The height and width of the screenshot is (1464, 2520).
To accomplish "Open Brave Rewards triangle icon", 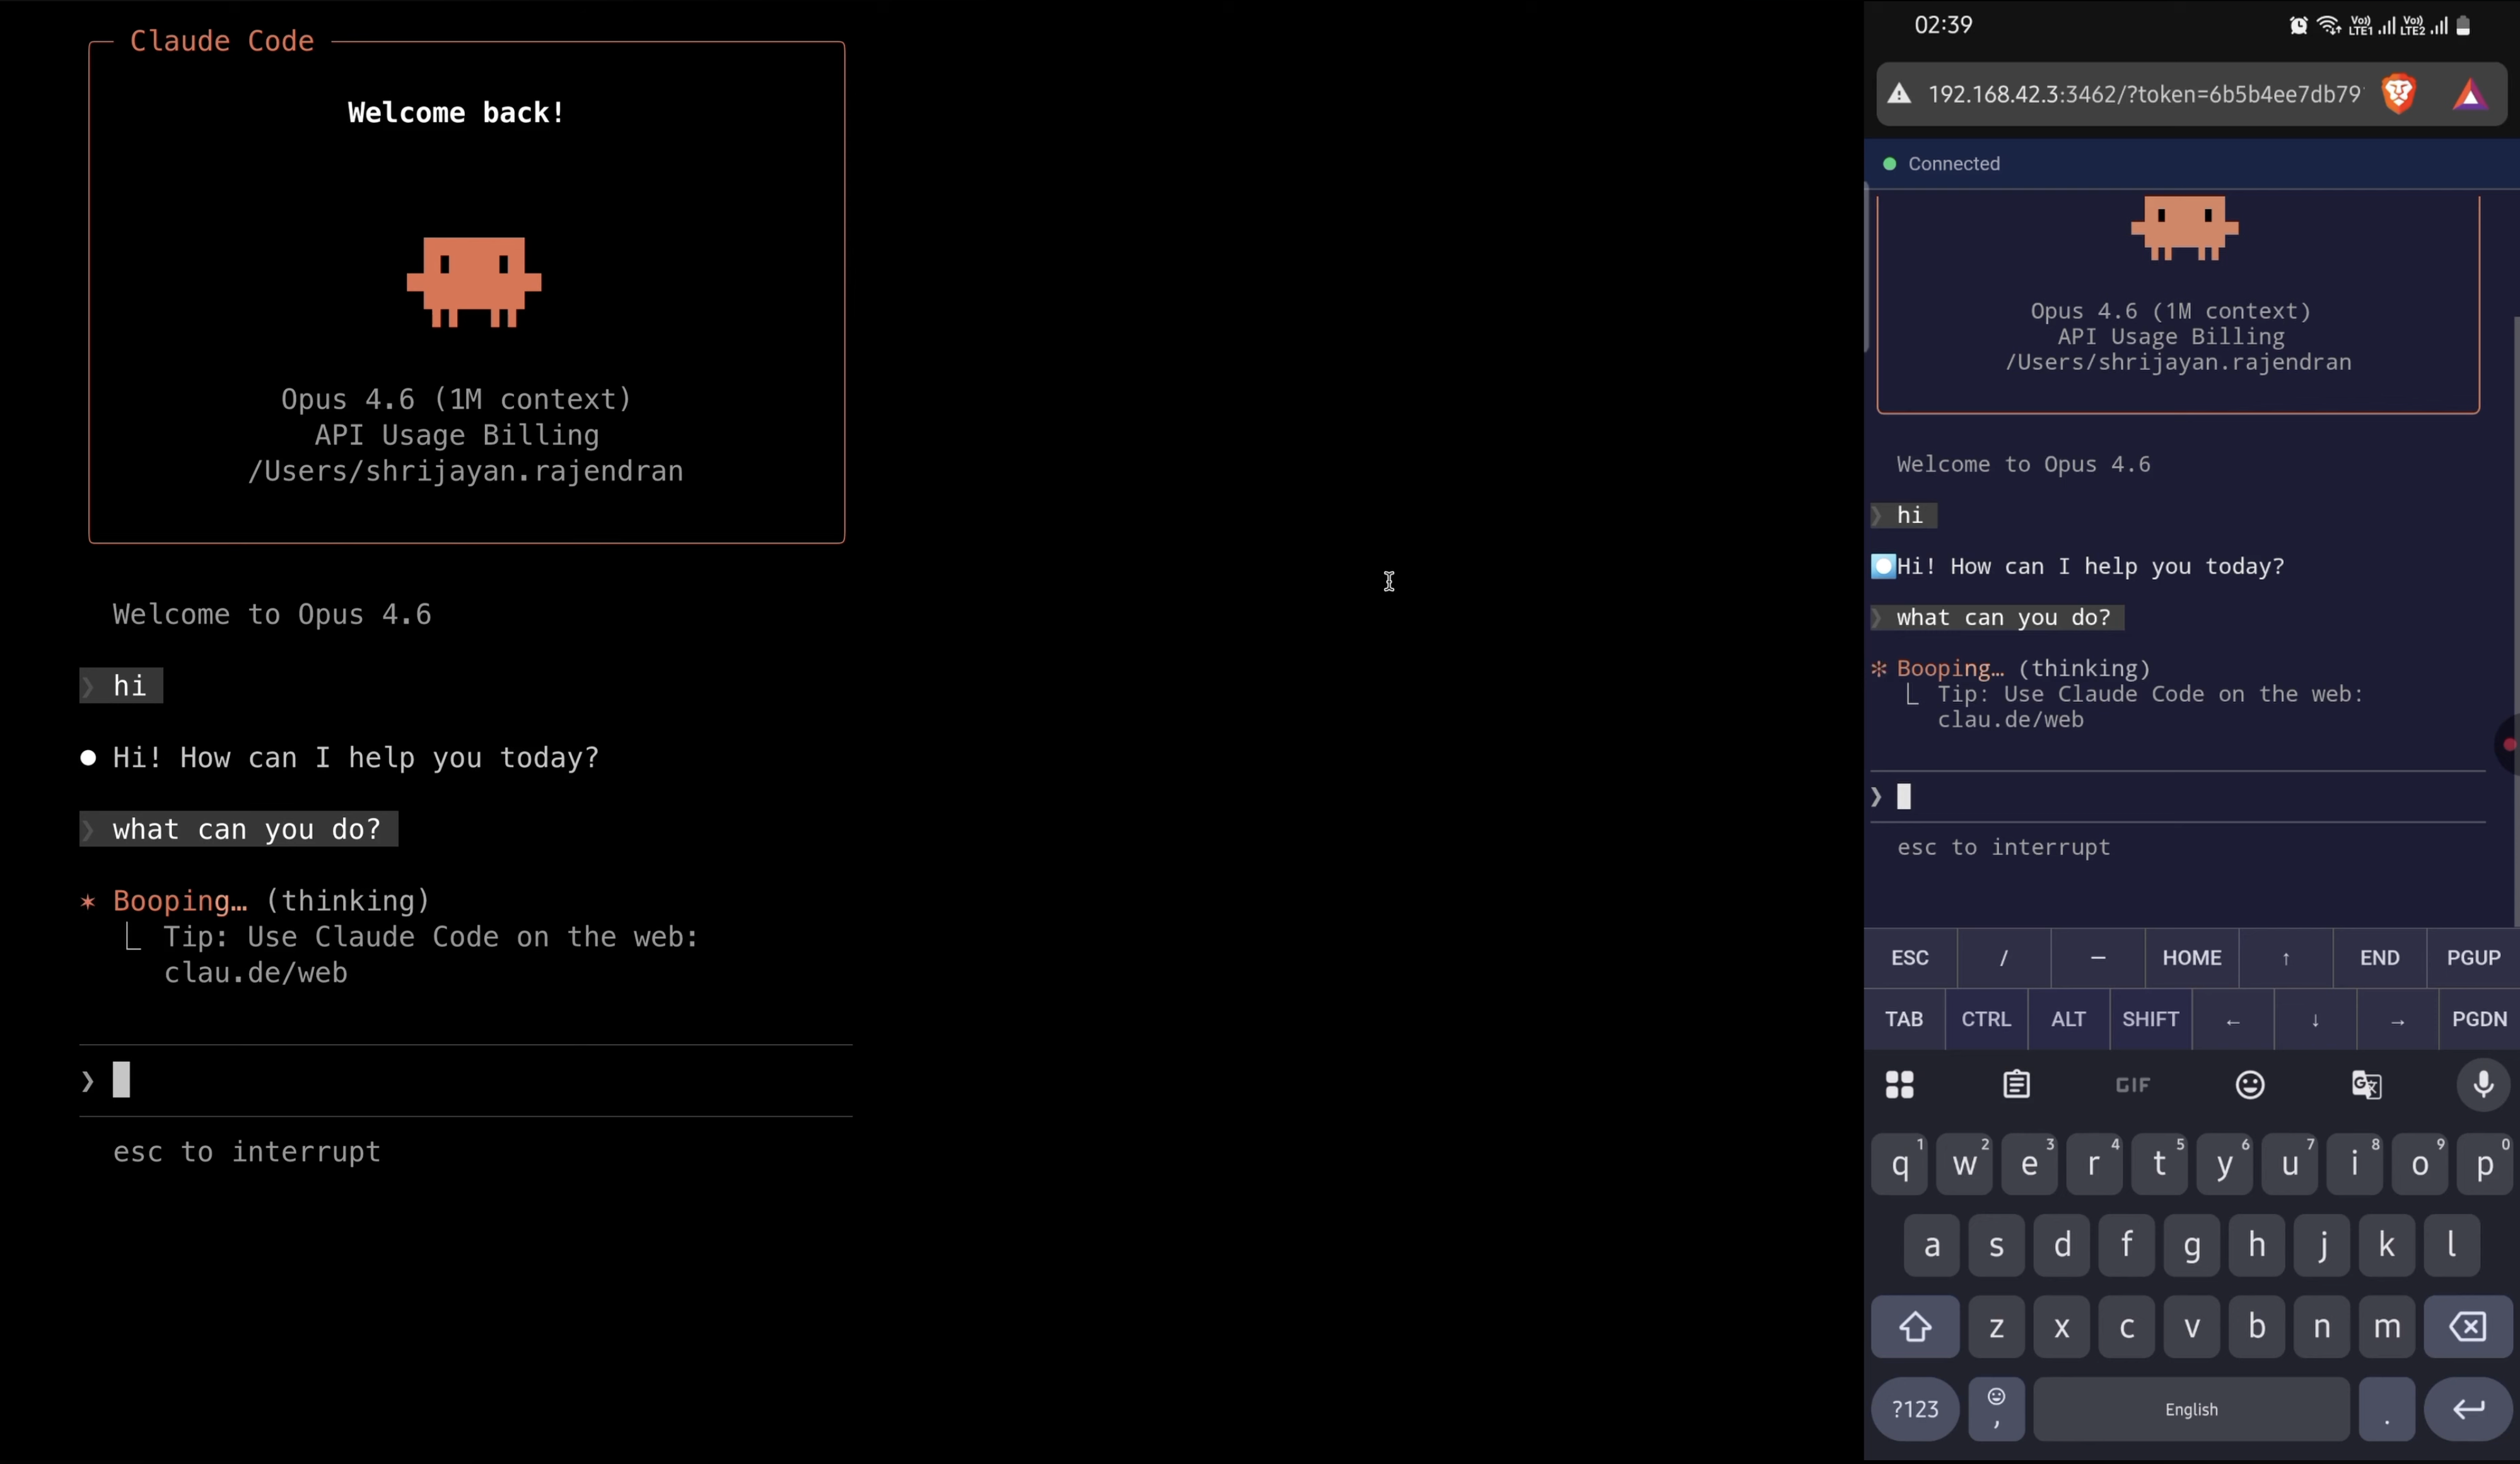I will tap(2470, 94).
